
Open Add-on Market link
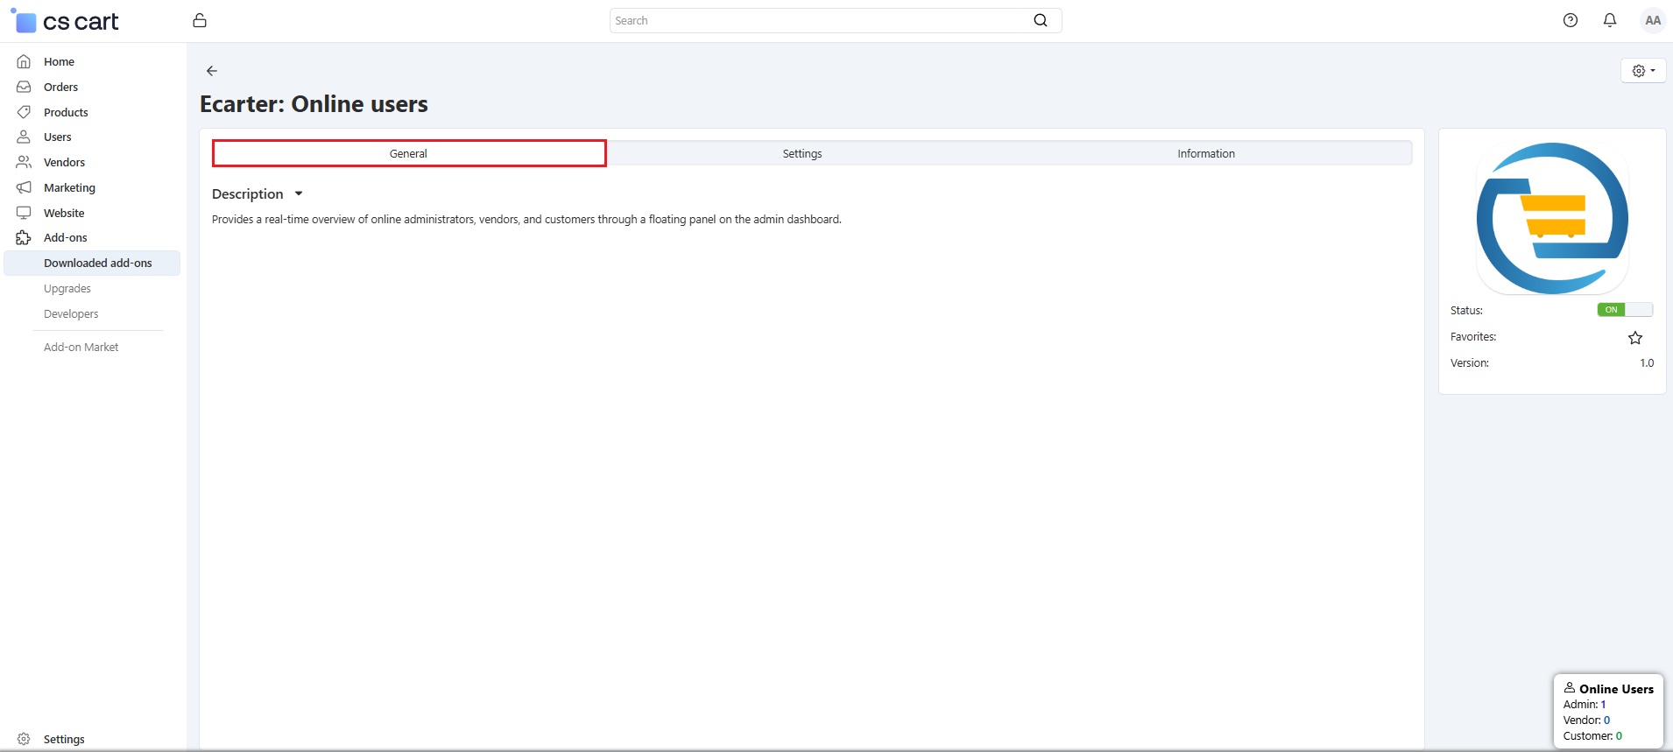81,348
